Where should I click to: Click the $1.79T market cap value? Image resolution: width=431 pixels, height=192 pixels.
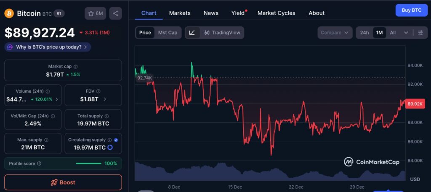[55, 75]
